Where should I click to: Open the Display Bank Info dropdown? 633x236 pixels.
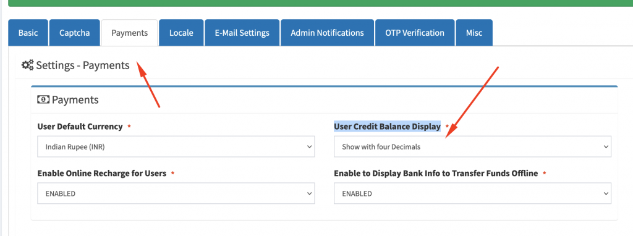click(x=472, y=193)
